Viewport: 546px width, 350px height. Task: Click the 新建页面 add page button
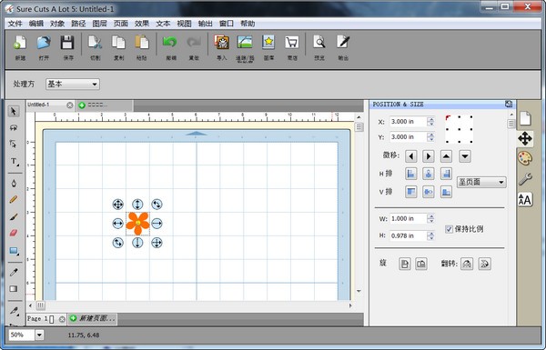point(93,319)
